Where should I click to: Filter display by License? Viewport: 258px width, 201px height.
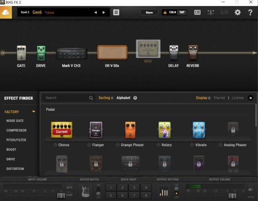(237, 98)
